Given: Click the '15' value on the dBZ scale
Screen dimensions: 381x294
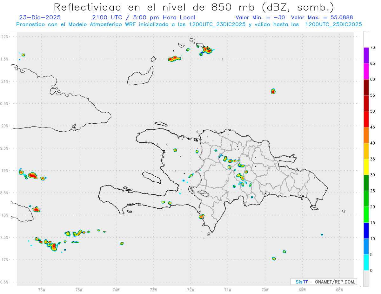Looking at the screenshot, I should click(373, 223).
